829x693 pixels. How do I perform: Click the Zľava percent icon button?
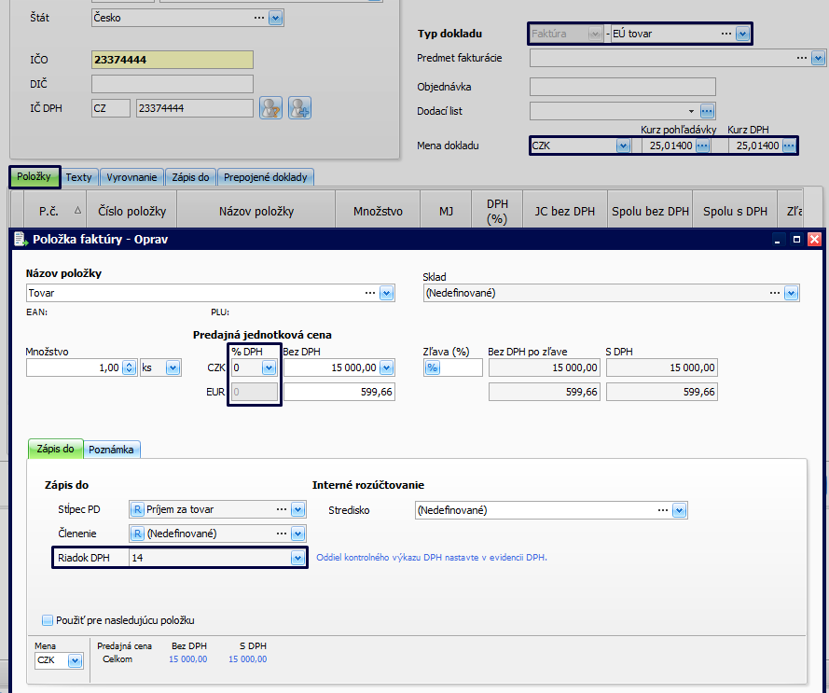pyautogui.click(x=433, y=367)
